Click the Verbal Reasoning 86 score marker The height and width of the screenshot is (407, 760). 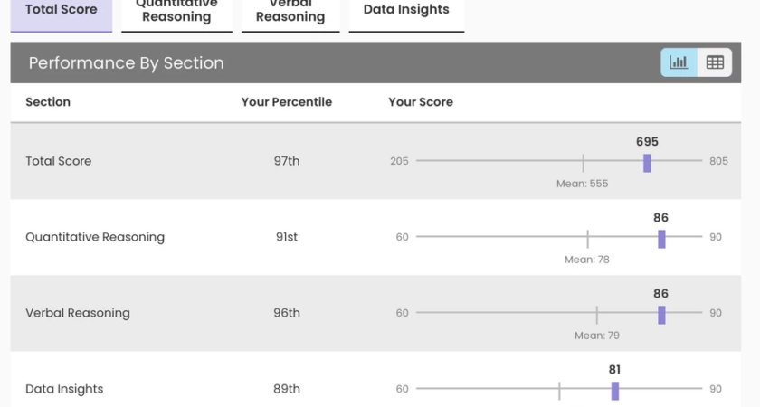tap(661, 315)
